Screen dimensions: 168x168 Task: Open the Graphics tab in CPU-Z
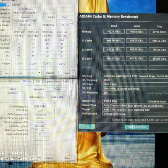click(x=48, y=81)
